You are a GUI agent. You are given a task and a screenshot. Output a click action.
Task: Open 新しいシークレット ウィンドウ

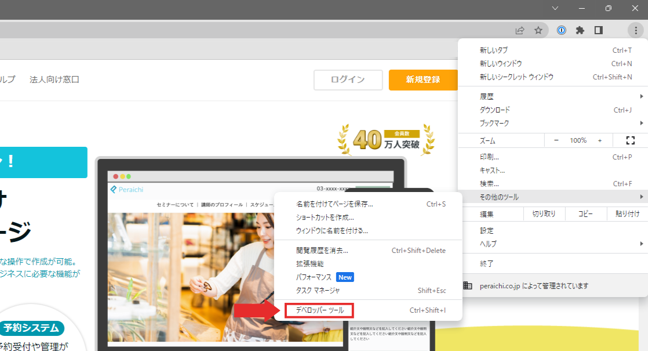(x=553, y=77)
